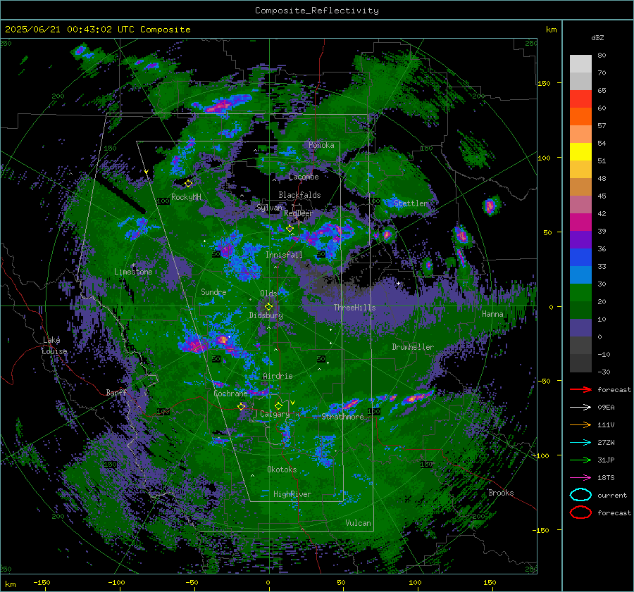Click the yellow diamond marker at RockyMH
This screenshot has width=634, height=592.
pyautogui.click(x=188, y=184)
